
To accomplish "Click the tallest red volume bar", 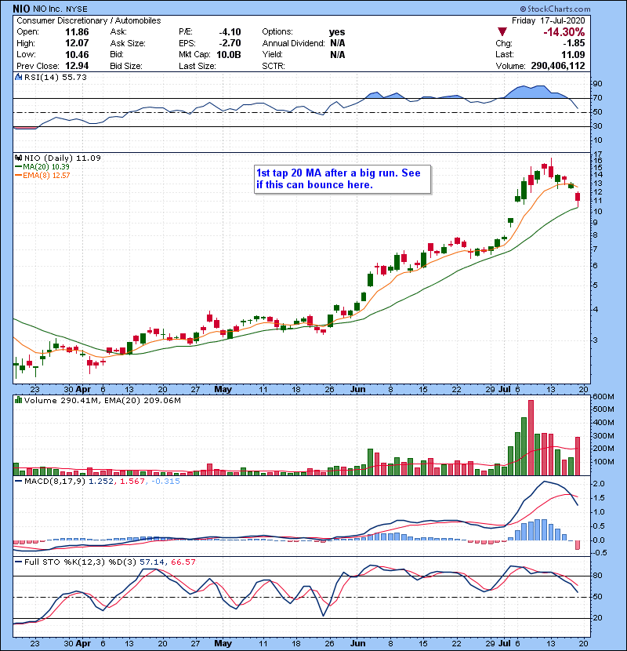I will [x=531, y=438].
